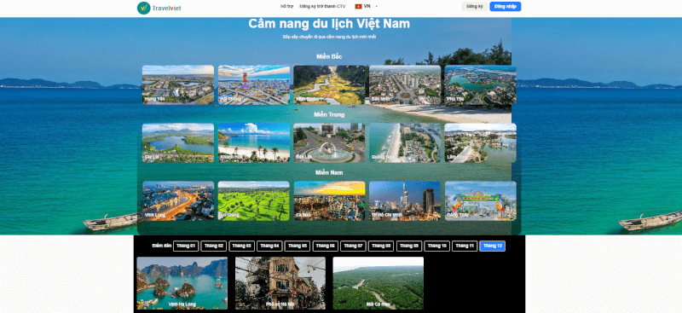
Task: Click the Miền Nam section heading
Action: tap(329, 172)
